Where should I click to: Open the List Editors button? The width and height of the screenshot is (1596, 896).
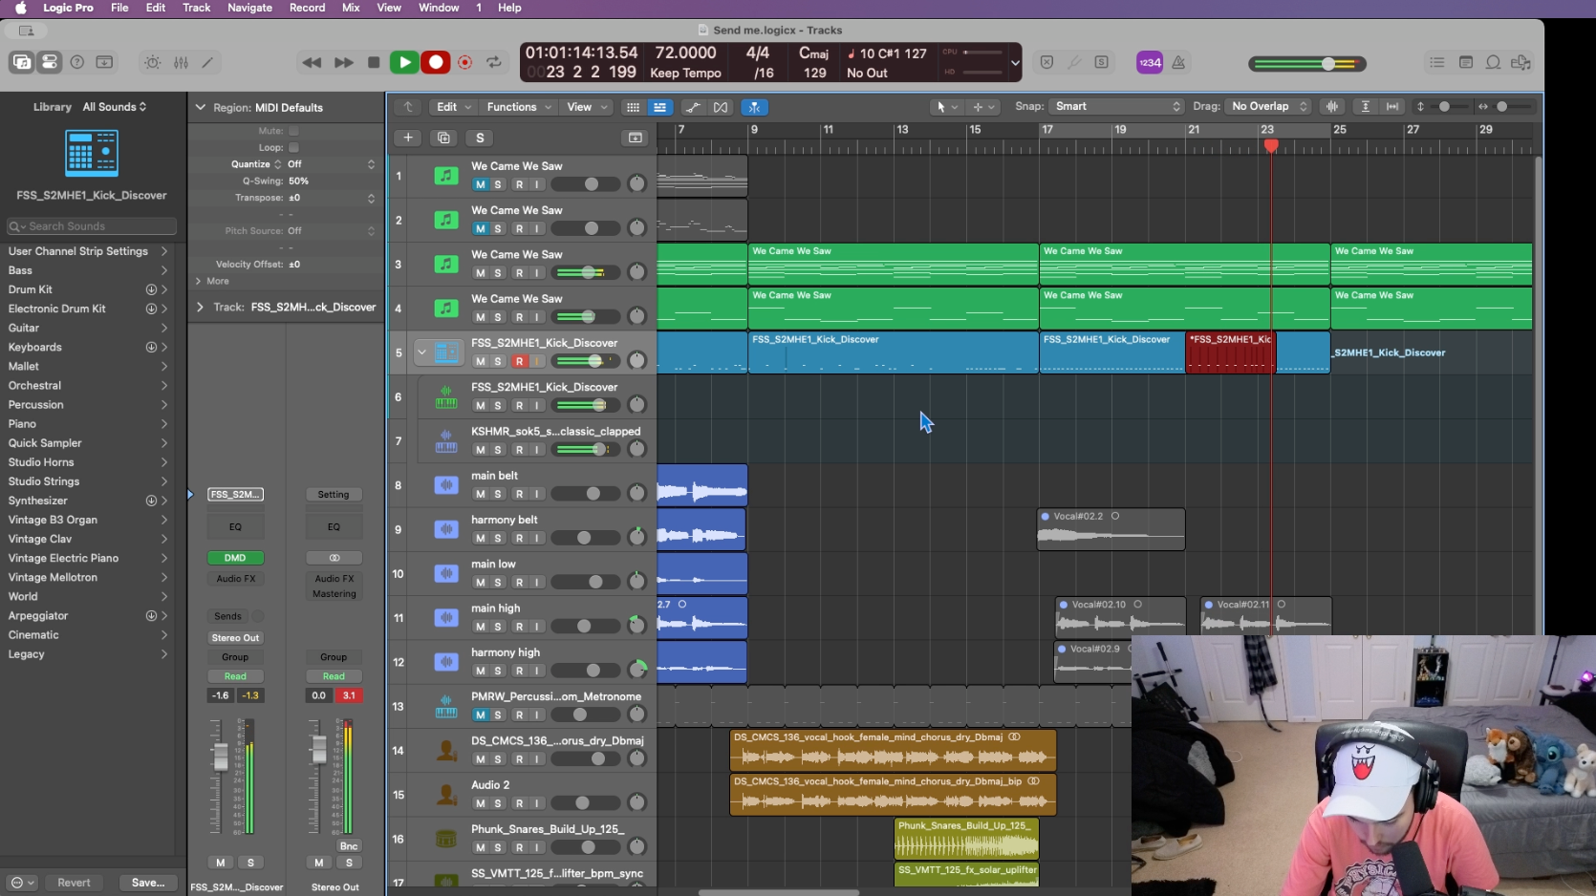pos(1436,62)
